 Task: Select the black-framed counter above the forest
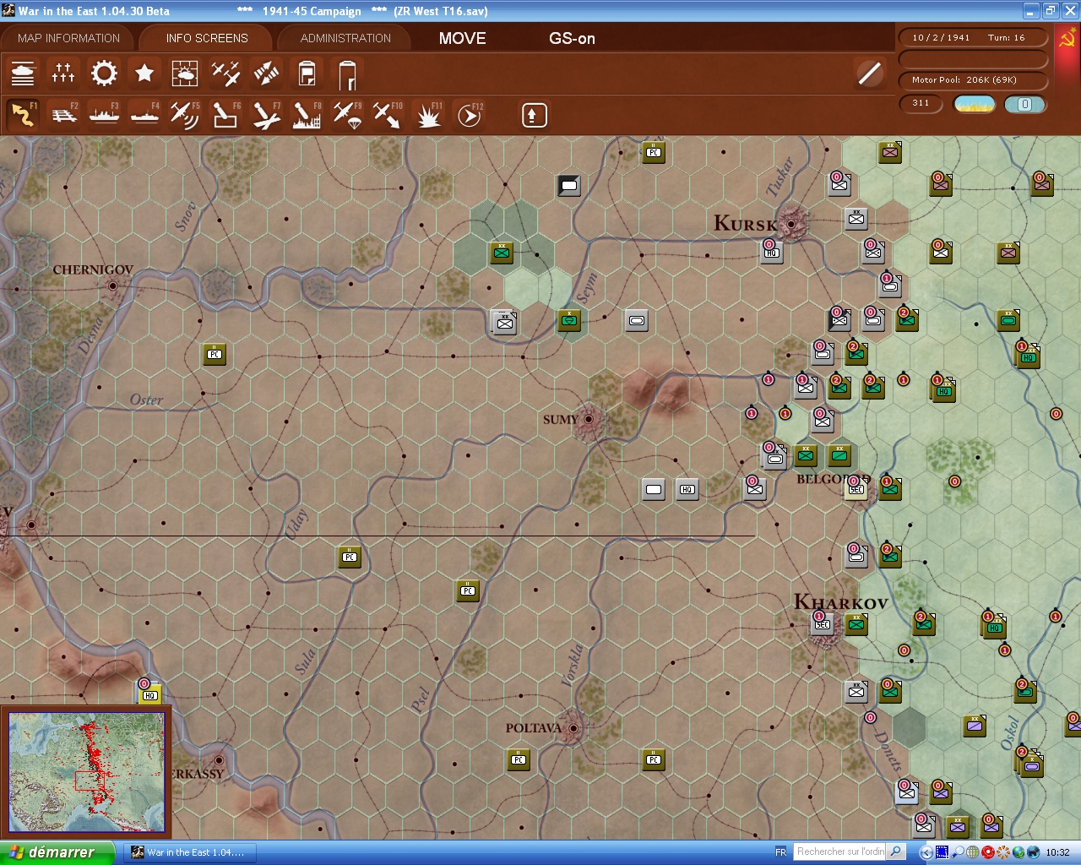pos(569,185)
